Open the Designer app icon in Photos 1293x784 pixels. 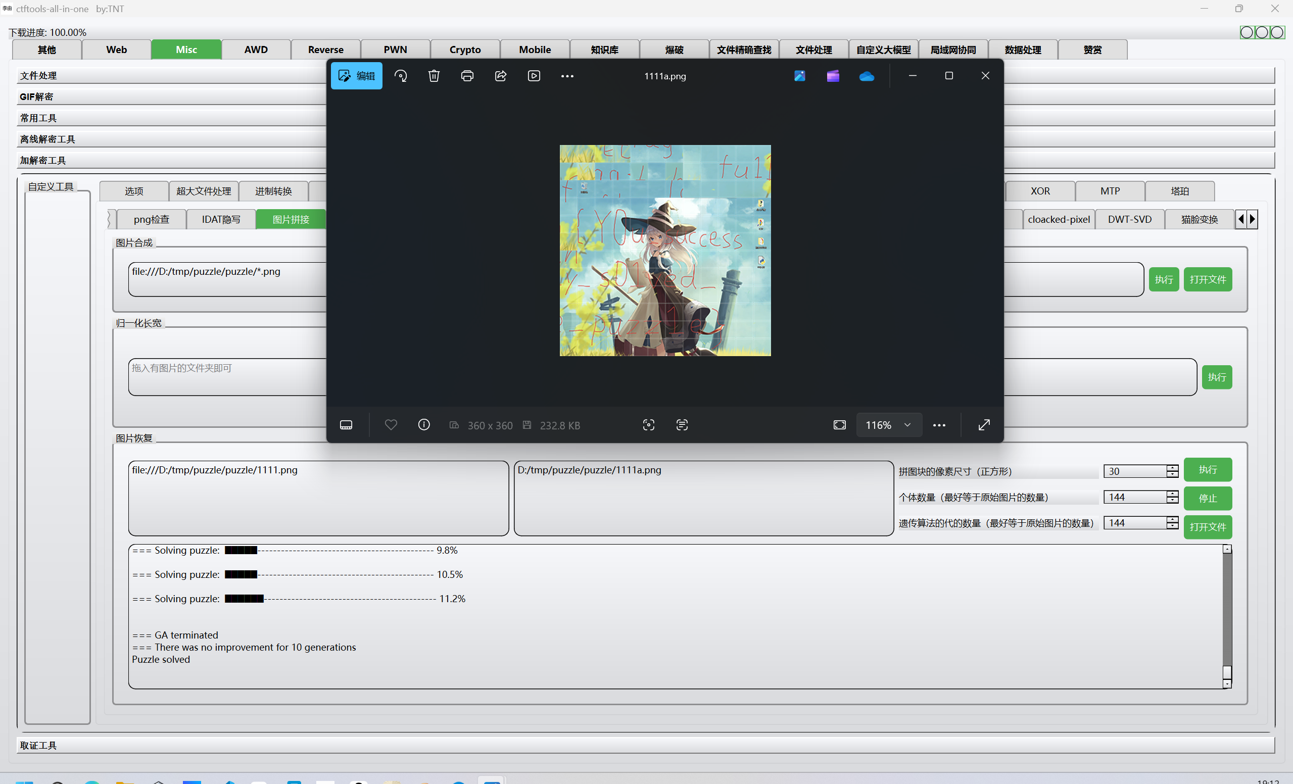(800, 76)
